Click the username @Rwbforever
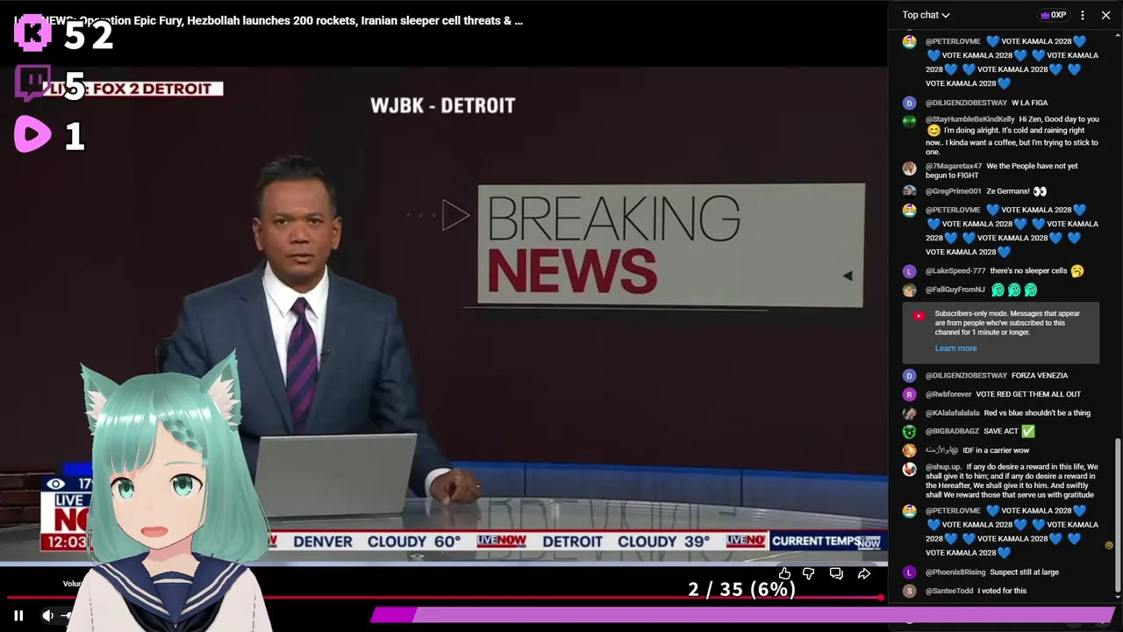Image resolution: width=1123 pixels, height=632 pixels. point(948,394)
